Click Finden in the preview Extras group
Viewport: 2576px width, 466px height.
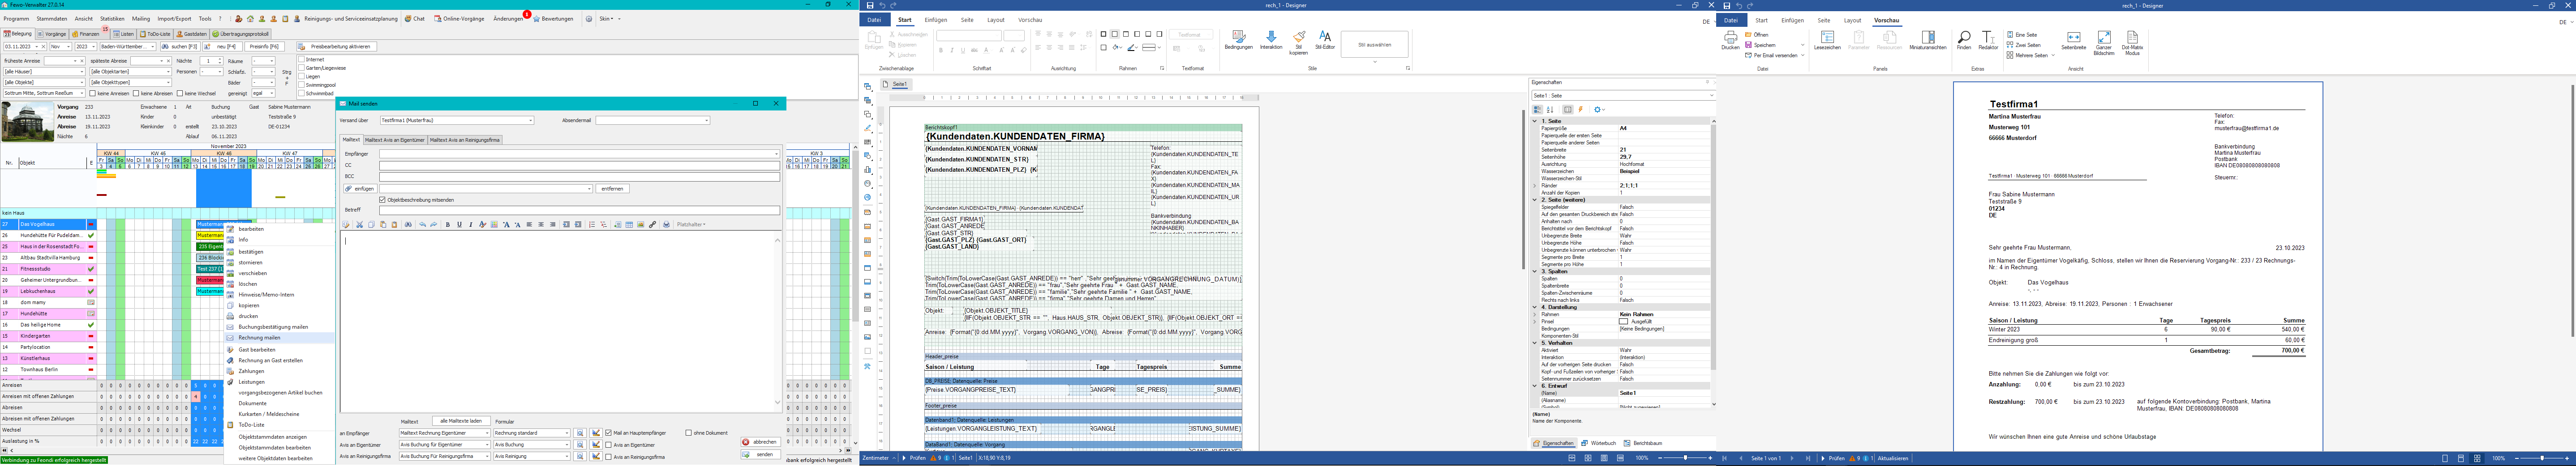[x=1964, y=41]
